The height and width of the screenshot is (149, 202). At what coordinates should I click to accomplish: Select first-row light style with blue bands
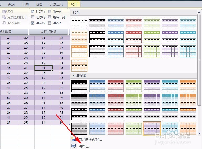[115, 23]
